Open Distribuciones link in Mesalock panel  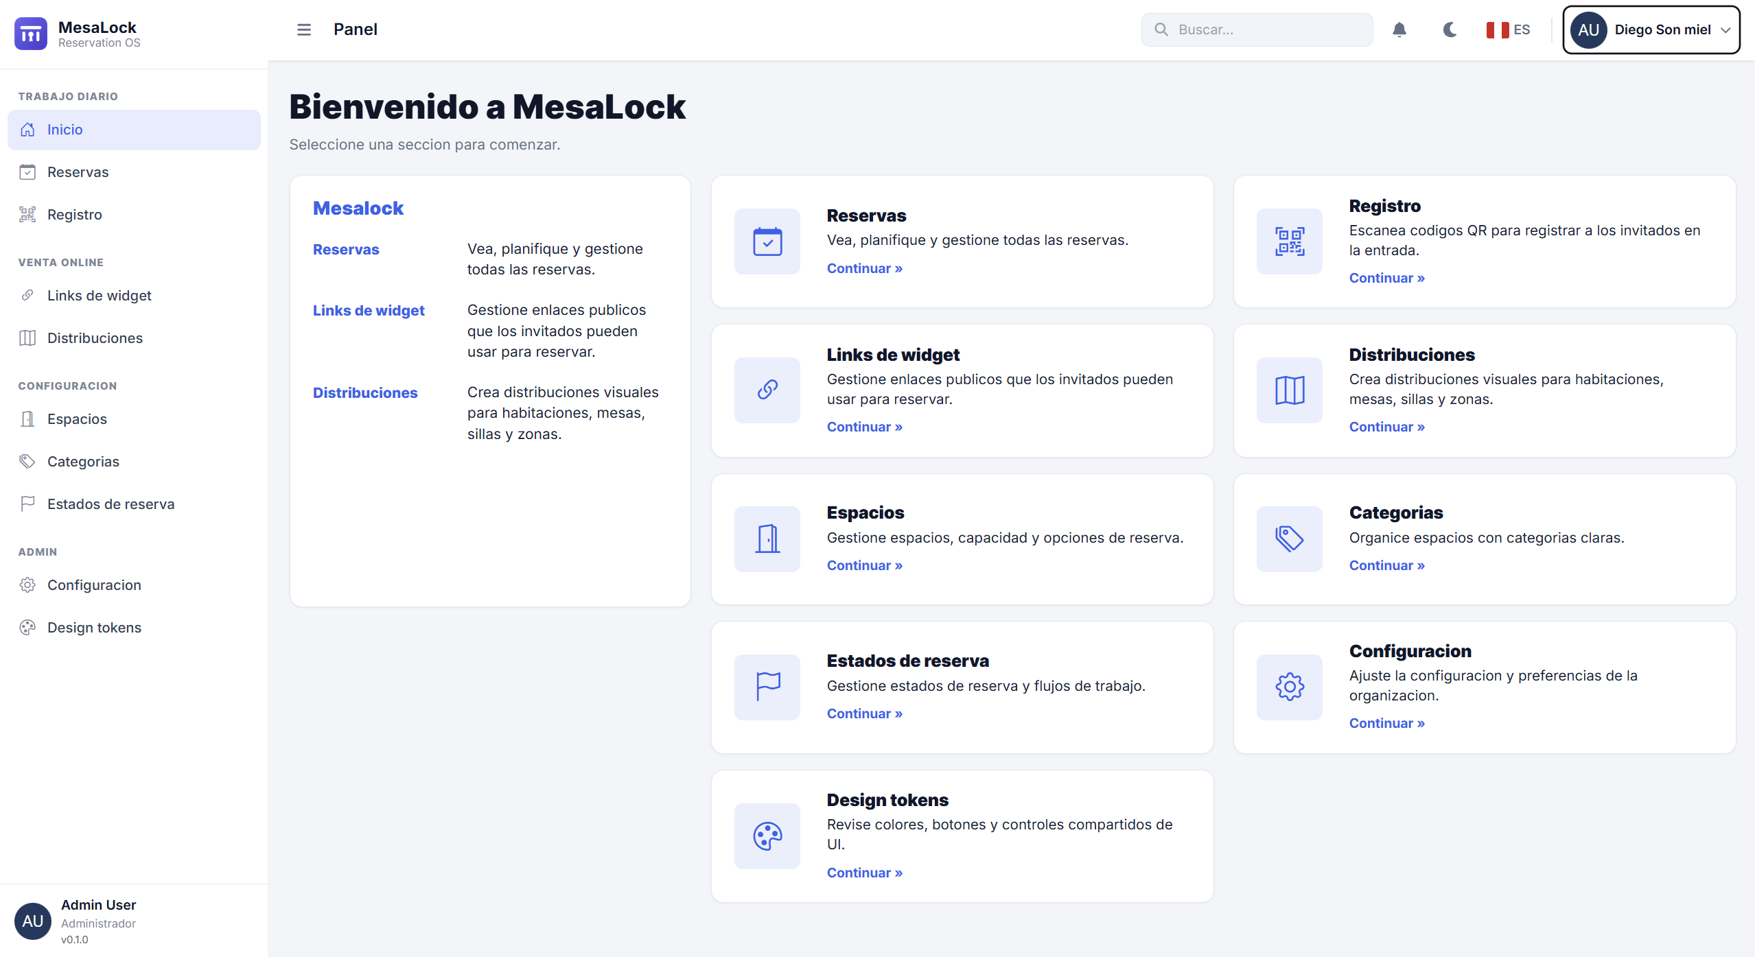(365, 393)
